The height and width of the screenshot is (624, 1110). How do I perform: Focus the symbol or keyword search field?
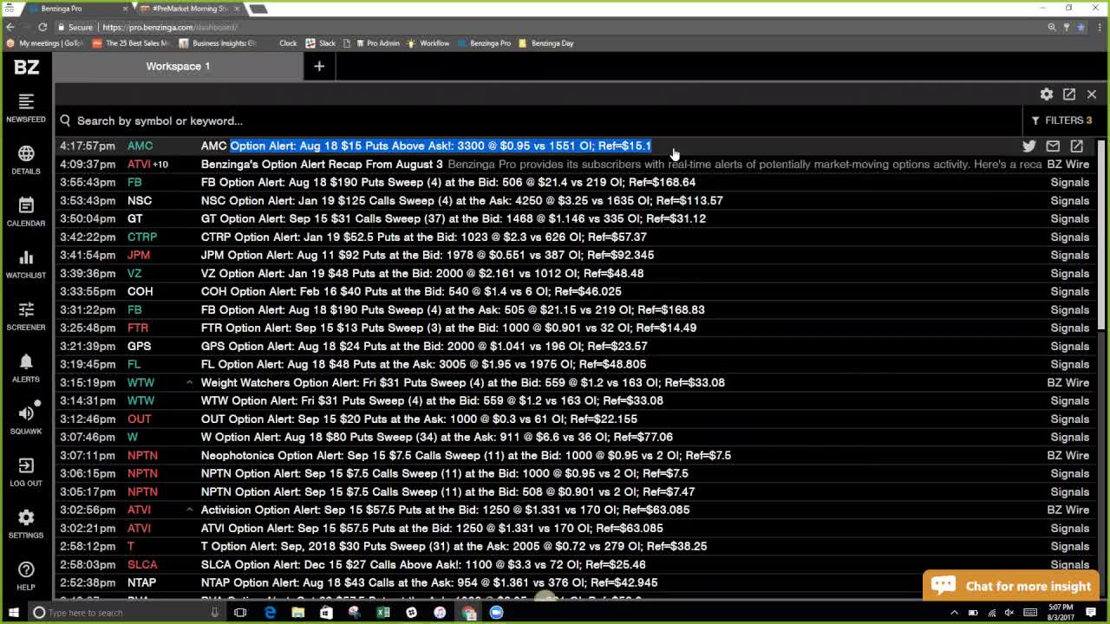538,120
